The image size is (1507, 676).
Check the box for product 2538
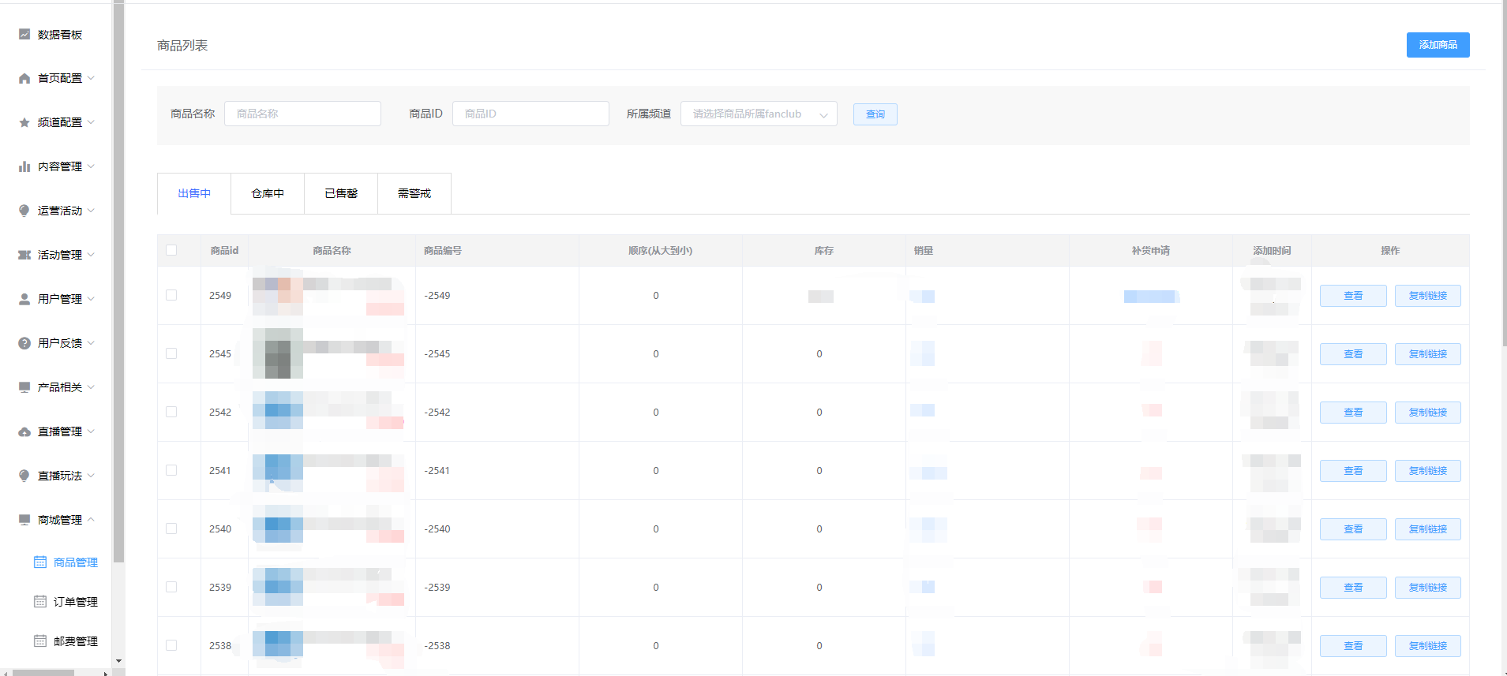(x=171, y=645)
